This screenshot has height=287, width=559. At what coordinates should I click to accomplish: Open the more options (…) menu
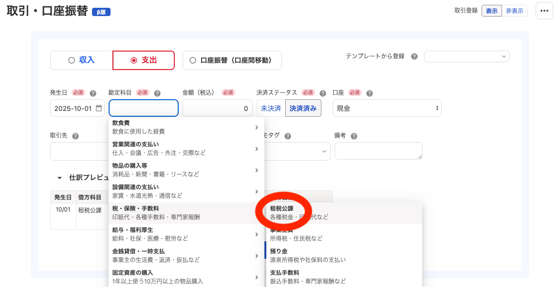point(544,10)
